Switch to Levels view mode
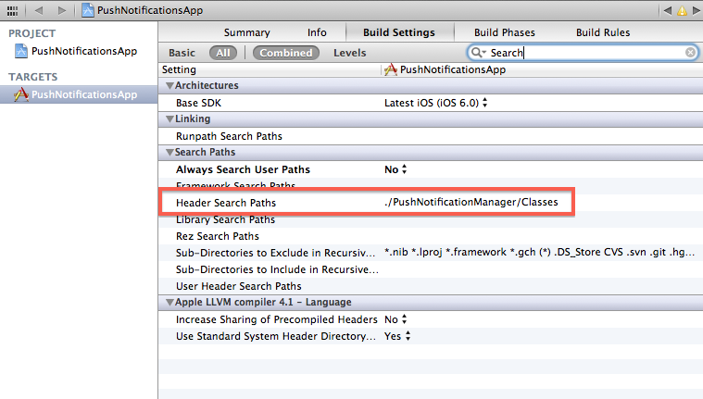 coord(350,53)
